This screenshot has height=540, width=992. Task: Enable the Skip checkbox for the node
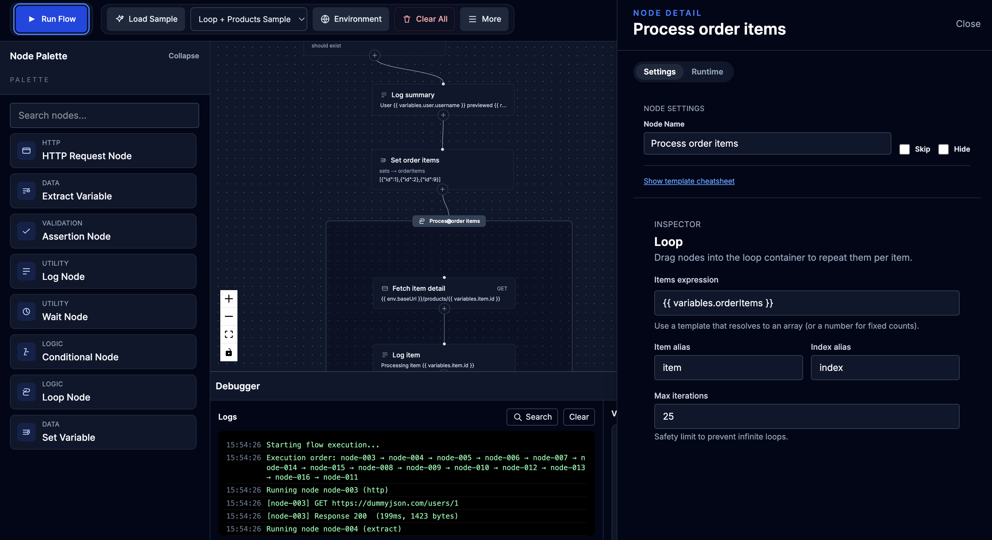(905, 149)
